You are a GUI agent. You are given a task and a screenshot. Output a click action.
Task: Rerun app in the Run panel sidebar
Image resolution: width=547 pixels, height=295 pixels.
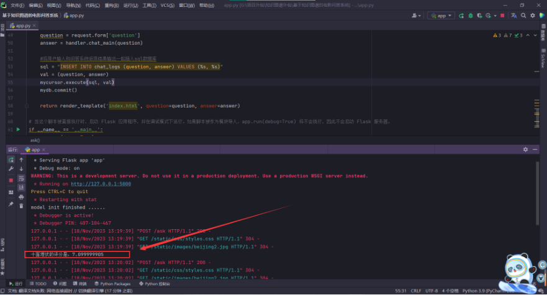11,160
